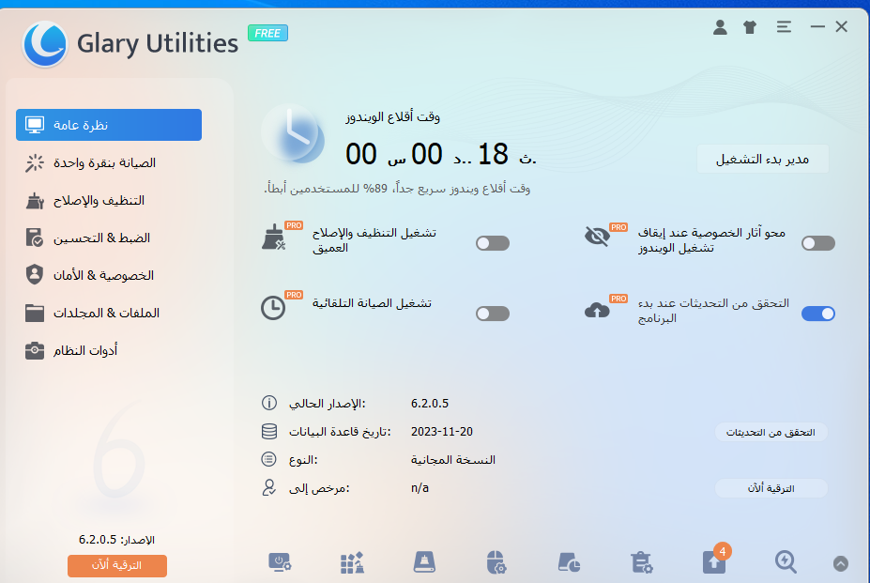Disable check for updates at program start
This screenshot has width=870, height=583.
point(817,314)
